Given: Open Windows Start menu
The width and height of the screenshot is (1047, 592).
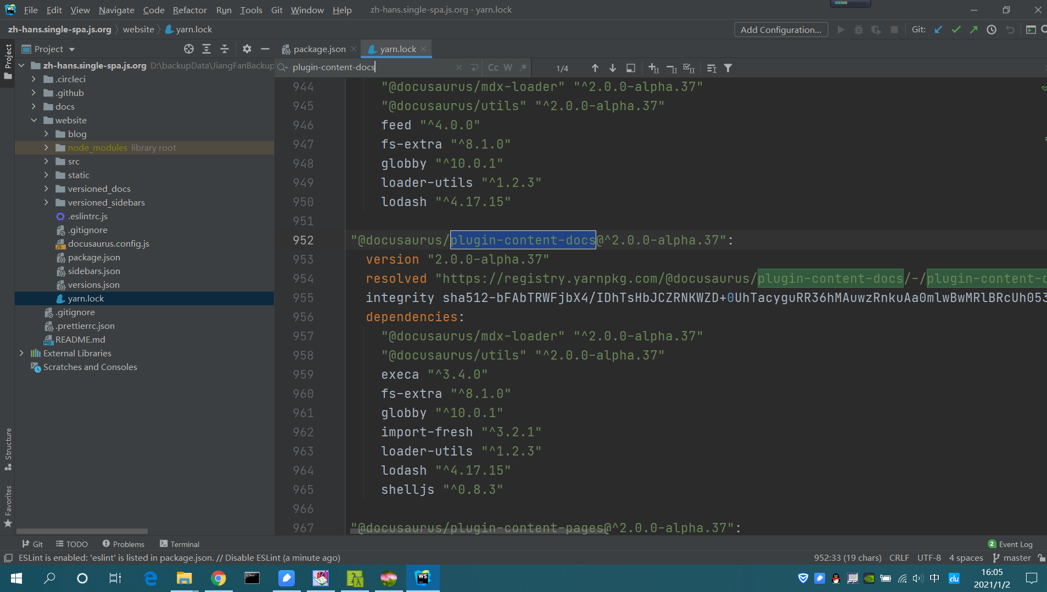Looking at the screenshot, I should (16, 578).
